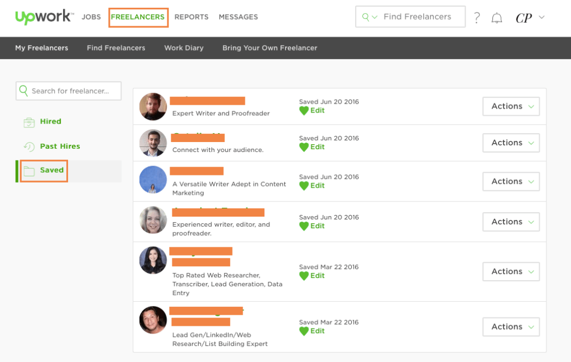The image size is (571, 362).
Task: Click the magnifier icon in sidebar search
Action: pos(23,91)
